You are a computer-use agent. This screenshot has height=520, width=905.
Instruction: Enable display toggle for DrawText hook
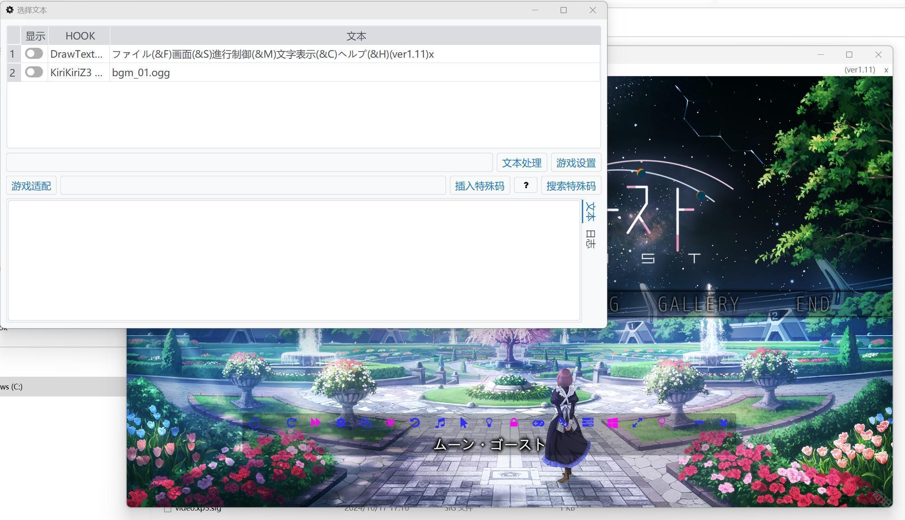(x=34, y=54)
